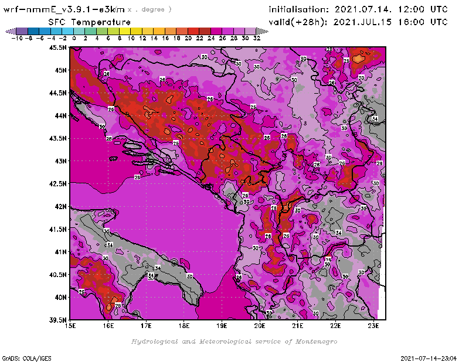Click the '32' value on the color legend
This screenshot has width=469, height=362.
pyautogui.click(x=257, y=38)
